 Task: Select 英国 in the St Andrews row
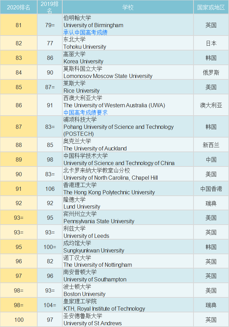[x=211, y=320]
